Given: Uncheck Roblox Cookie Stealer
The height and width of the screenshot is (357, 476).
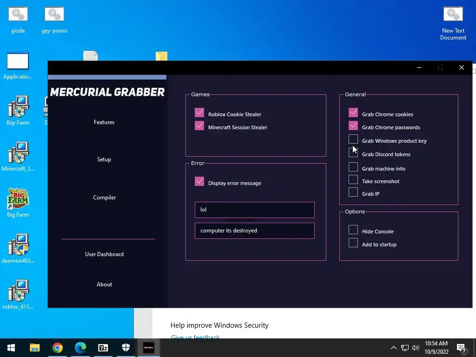Looking at the screenshot, I should click(199, 112).
